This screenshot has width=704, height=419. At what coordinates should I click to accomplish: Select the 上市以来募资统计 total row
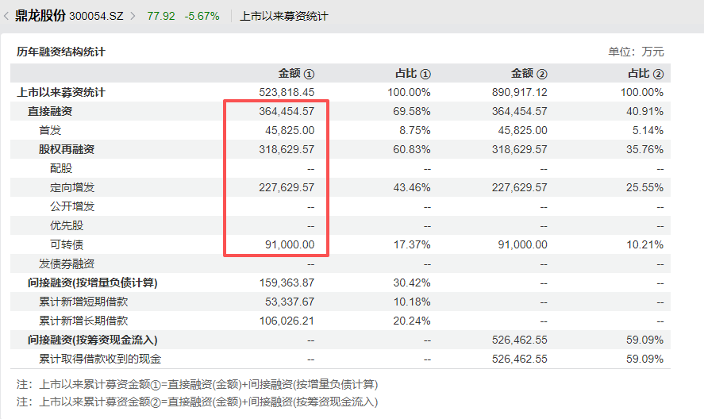pyautogui.click(x=340, y=92)
